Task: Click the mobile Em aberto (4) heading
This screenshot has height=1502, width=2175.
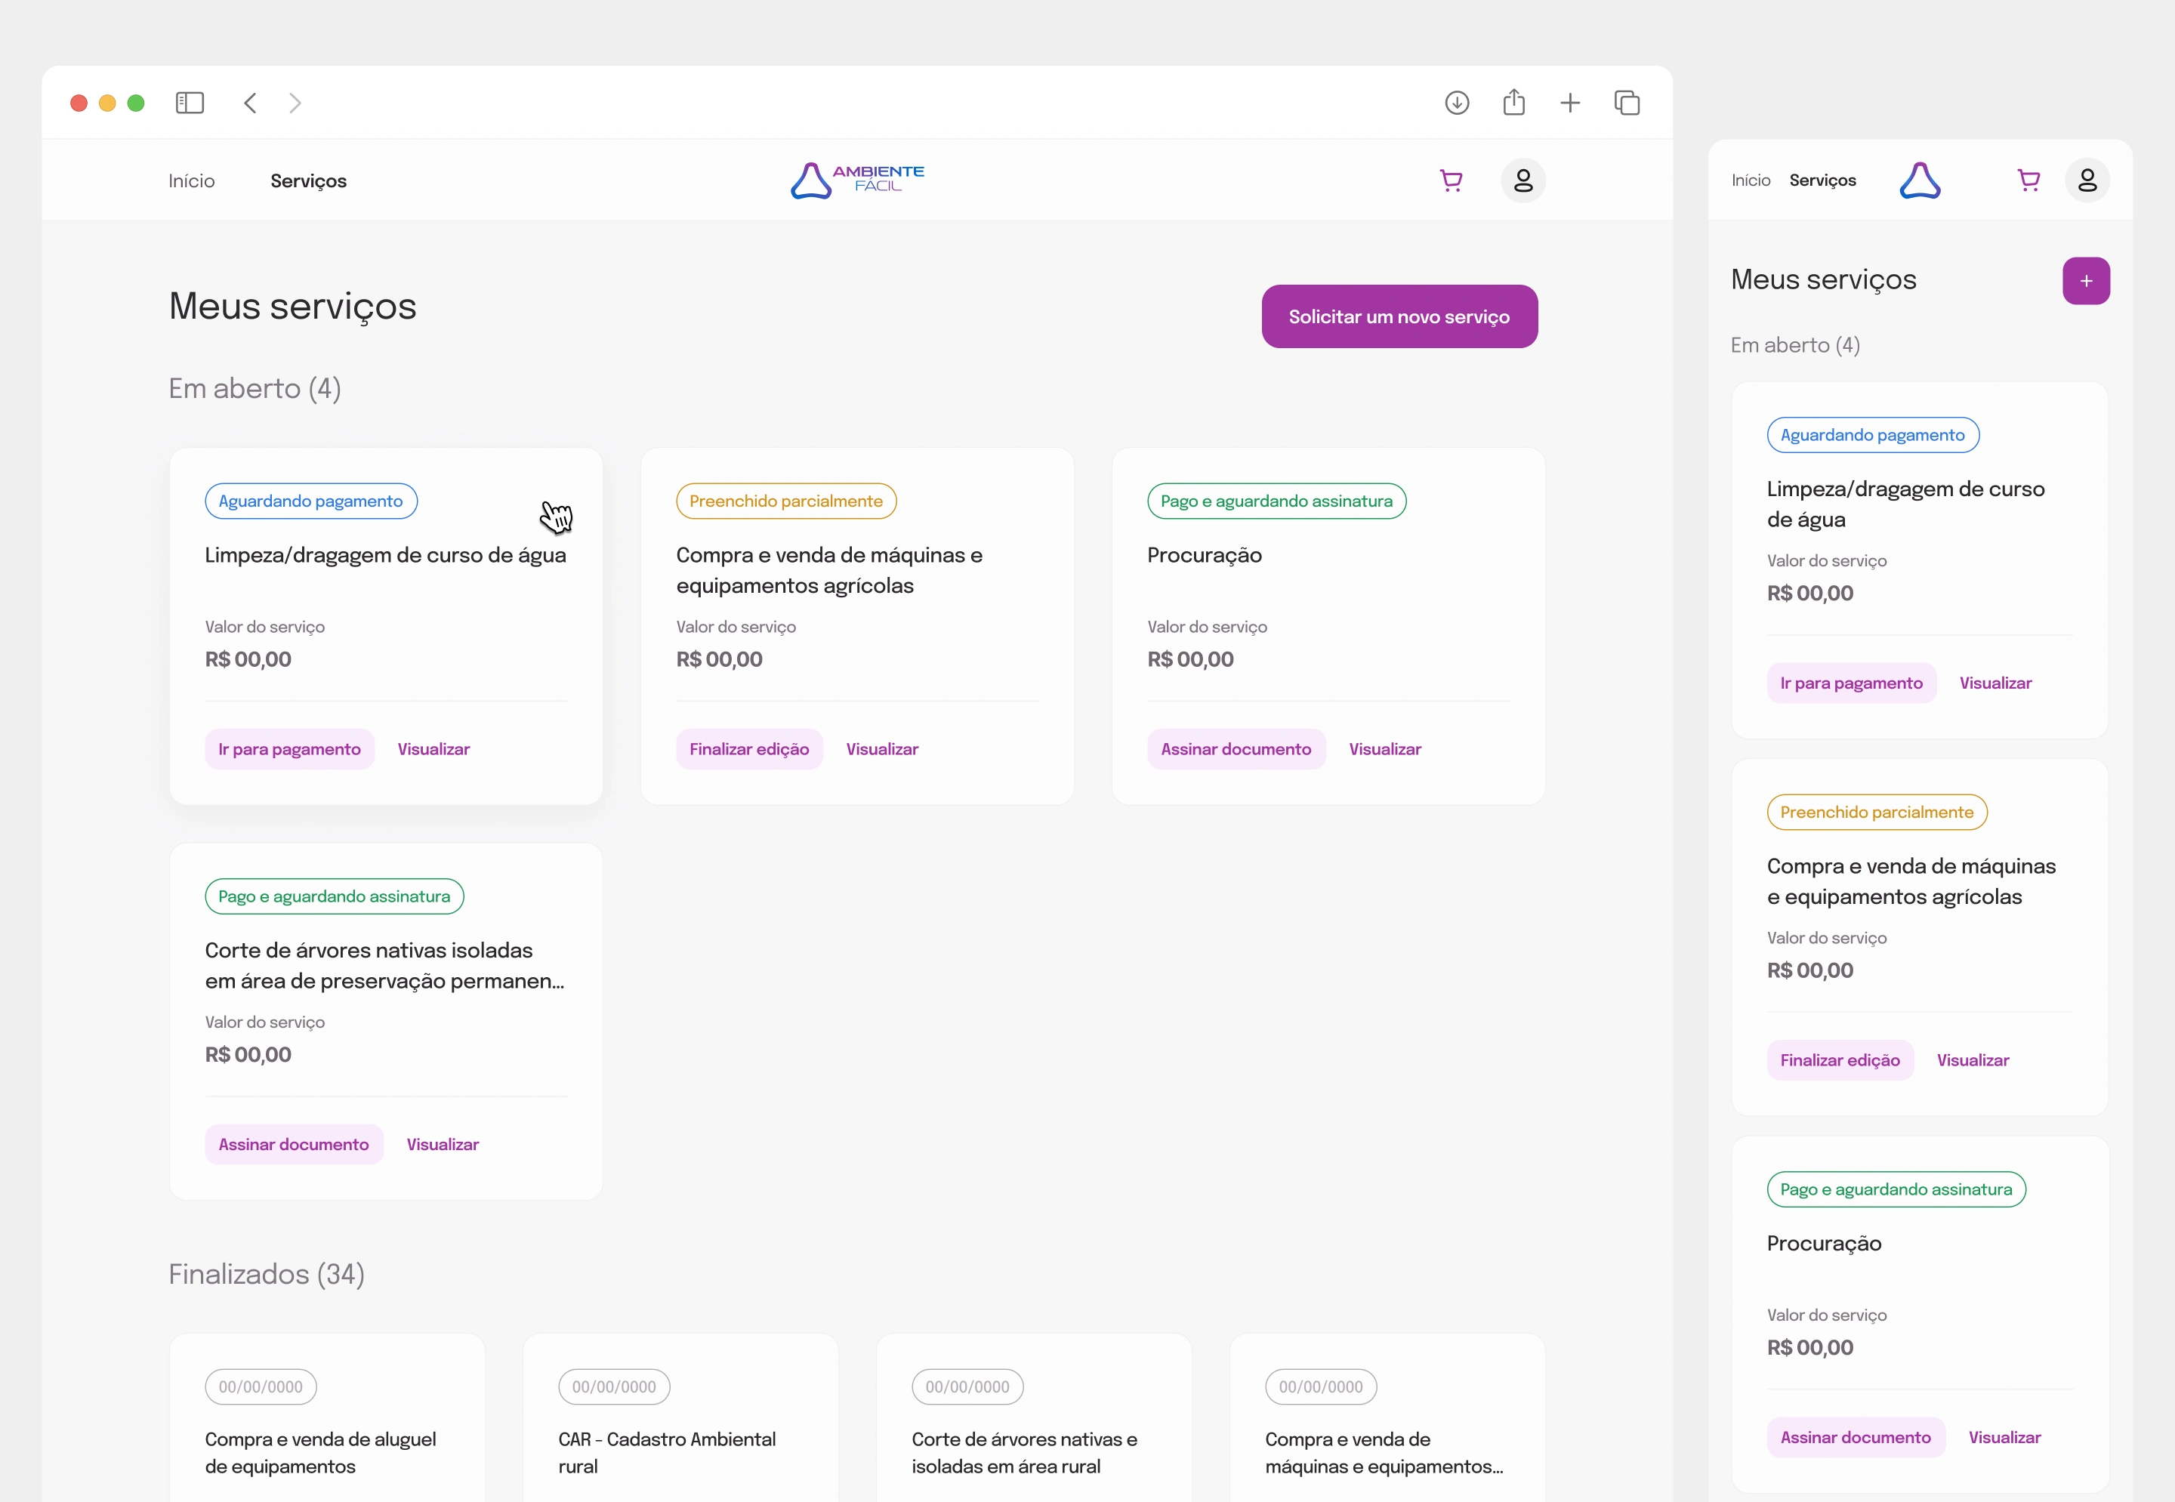Action: pyautogui.click(x=1795, y=345)
